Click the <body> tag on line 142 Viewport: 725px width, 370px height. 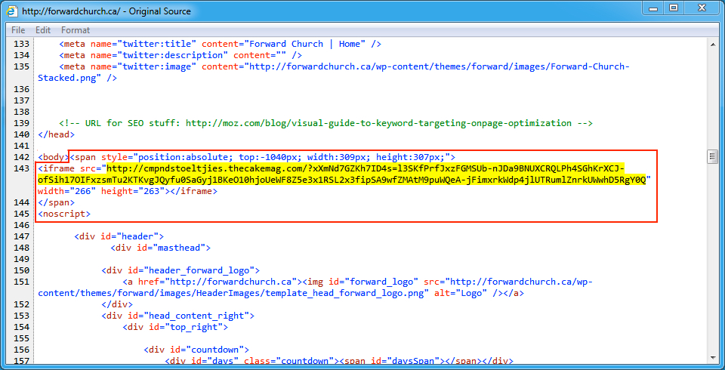[53, 157]
